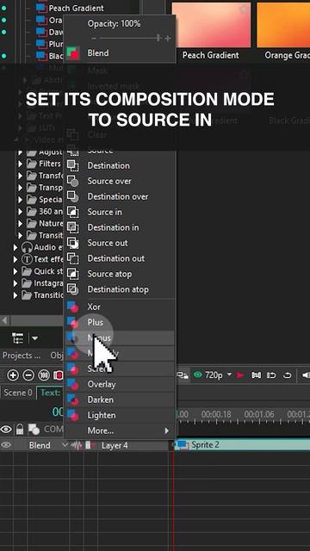Click the bracketed frame icon after play arrow
The image size is (310, 551).
coord(256,375)
